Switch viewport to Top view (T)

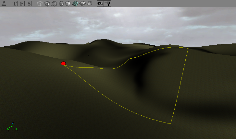click(15, 4)
